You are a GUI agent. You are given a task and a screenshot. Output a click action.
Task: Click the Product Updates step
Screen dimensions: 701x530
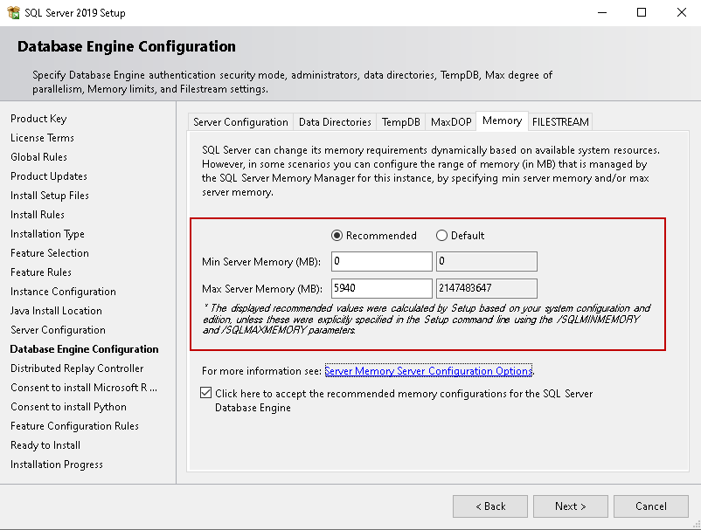pos(49,176)
